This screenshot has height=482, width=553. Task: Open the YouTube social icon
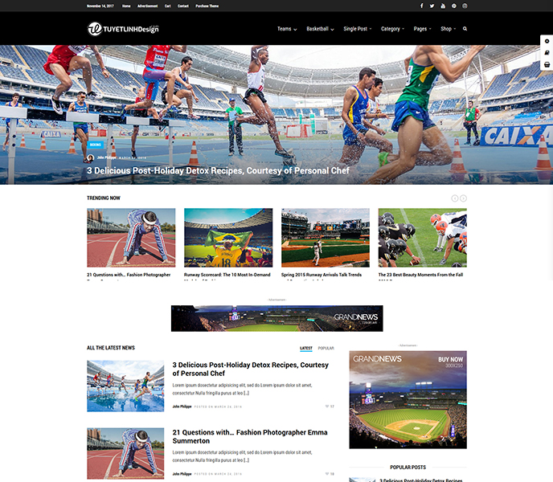coord(443,6)
